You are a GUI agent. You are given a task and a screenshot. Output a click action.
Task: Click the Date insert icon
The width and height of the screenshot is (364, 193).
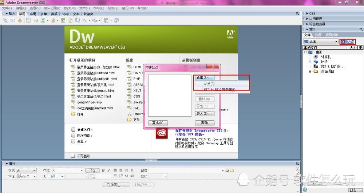(x=63, y=21)
